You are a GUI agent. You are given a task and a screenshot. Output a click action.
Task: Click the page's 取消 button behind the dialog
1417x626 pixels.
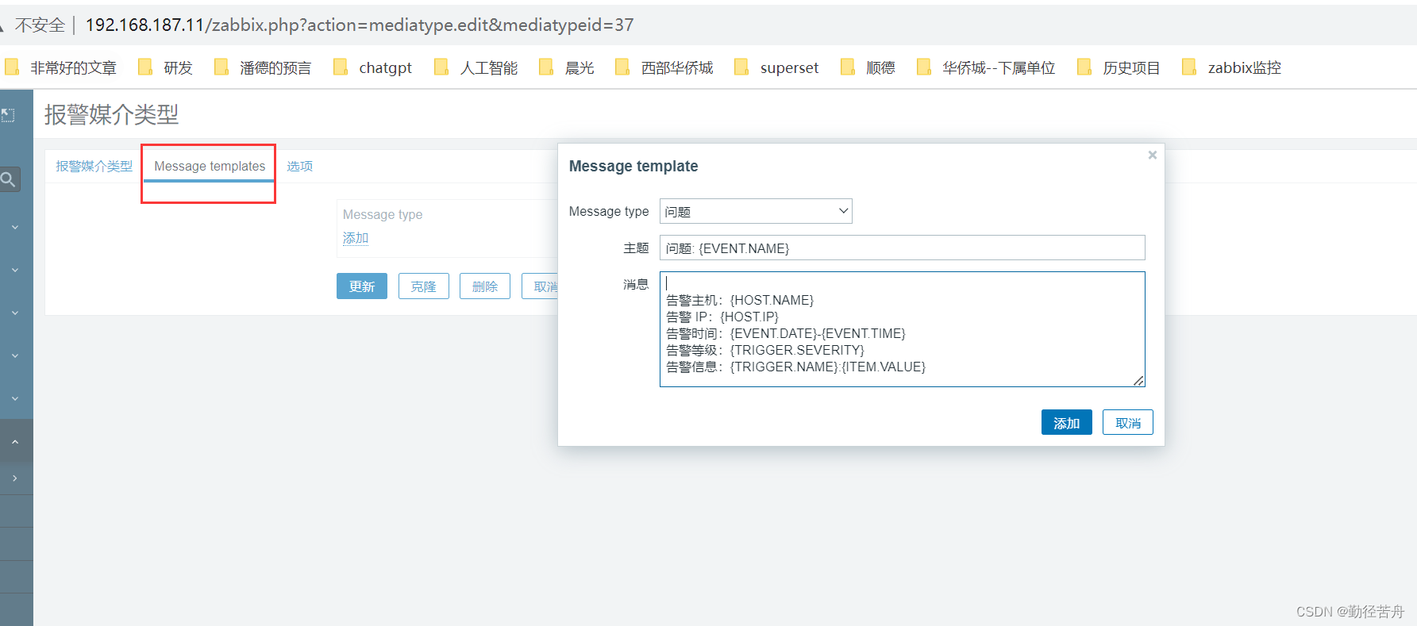[x=541, y=286]
